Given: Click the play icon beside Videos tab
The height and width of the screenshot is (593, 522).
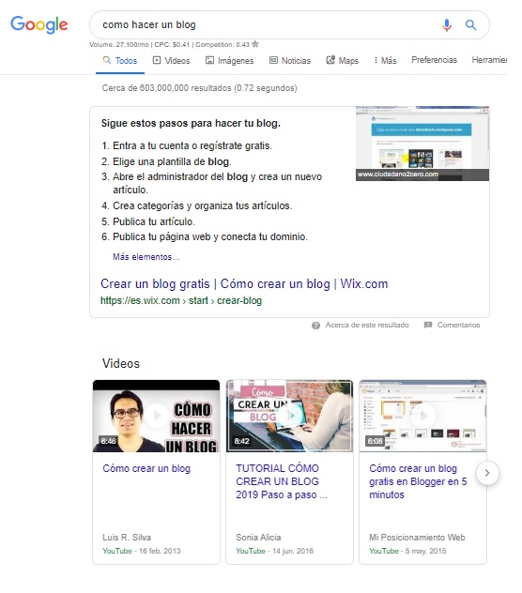Looking at the screenshot, I should tap(157, 60).
